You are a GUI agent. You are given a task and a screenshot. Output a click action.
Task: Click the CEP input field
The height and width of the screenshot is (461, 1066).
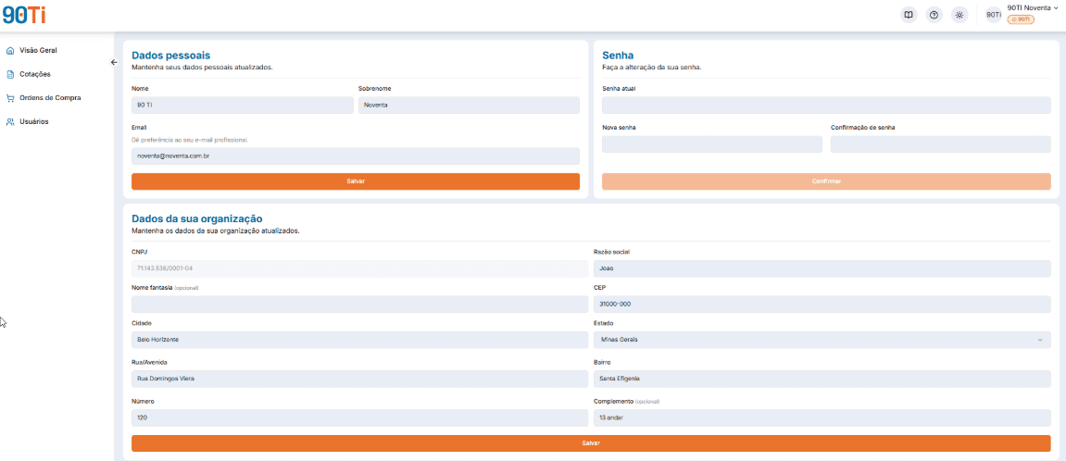click(821, 304)
